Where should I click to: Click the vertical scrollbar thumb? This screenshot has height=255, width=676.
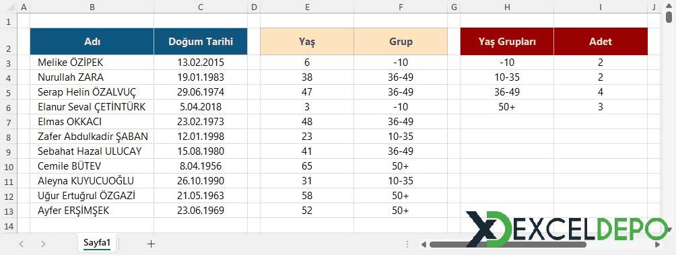coord(669,17)
